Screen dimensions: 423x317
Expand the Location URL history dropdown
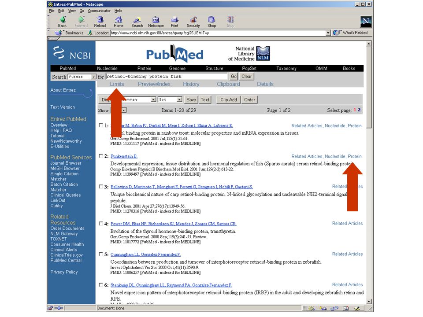(x=328, y=33)
